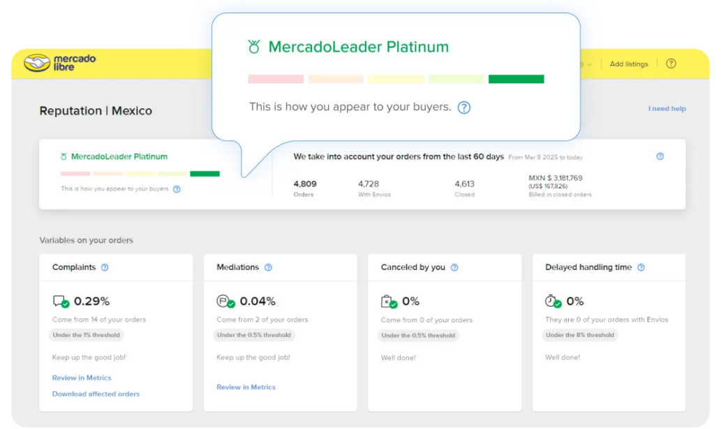The image size is (721, 429).
Task: Click the yellow middle segment in the callout bar
Action: point(396,79)
